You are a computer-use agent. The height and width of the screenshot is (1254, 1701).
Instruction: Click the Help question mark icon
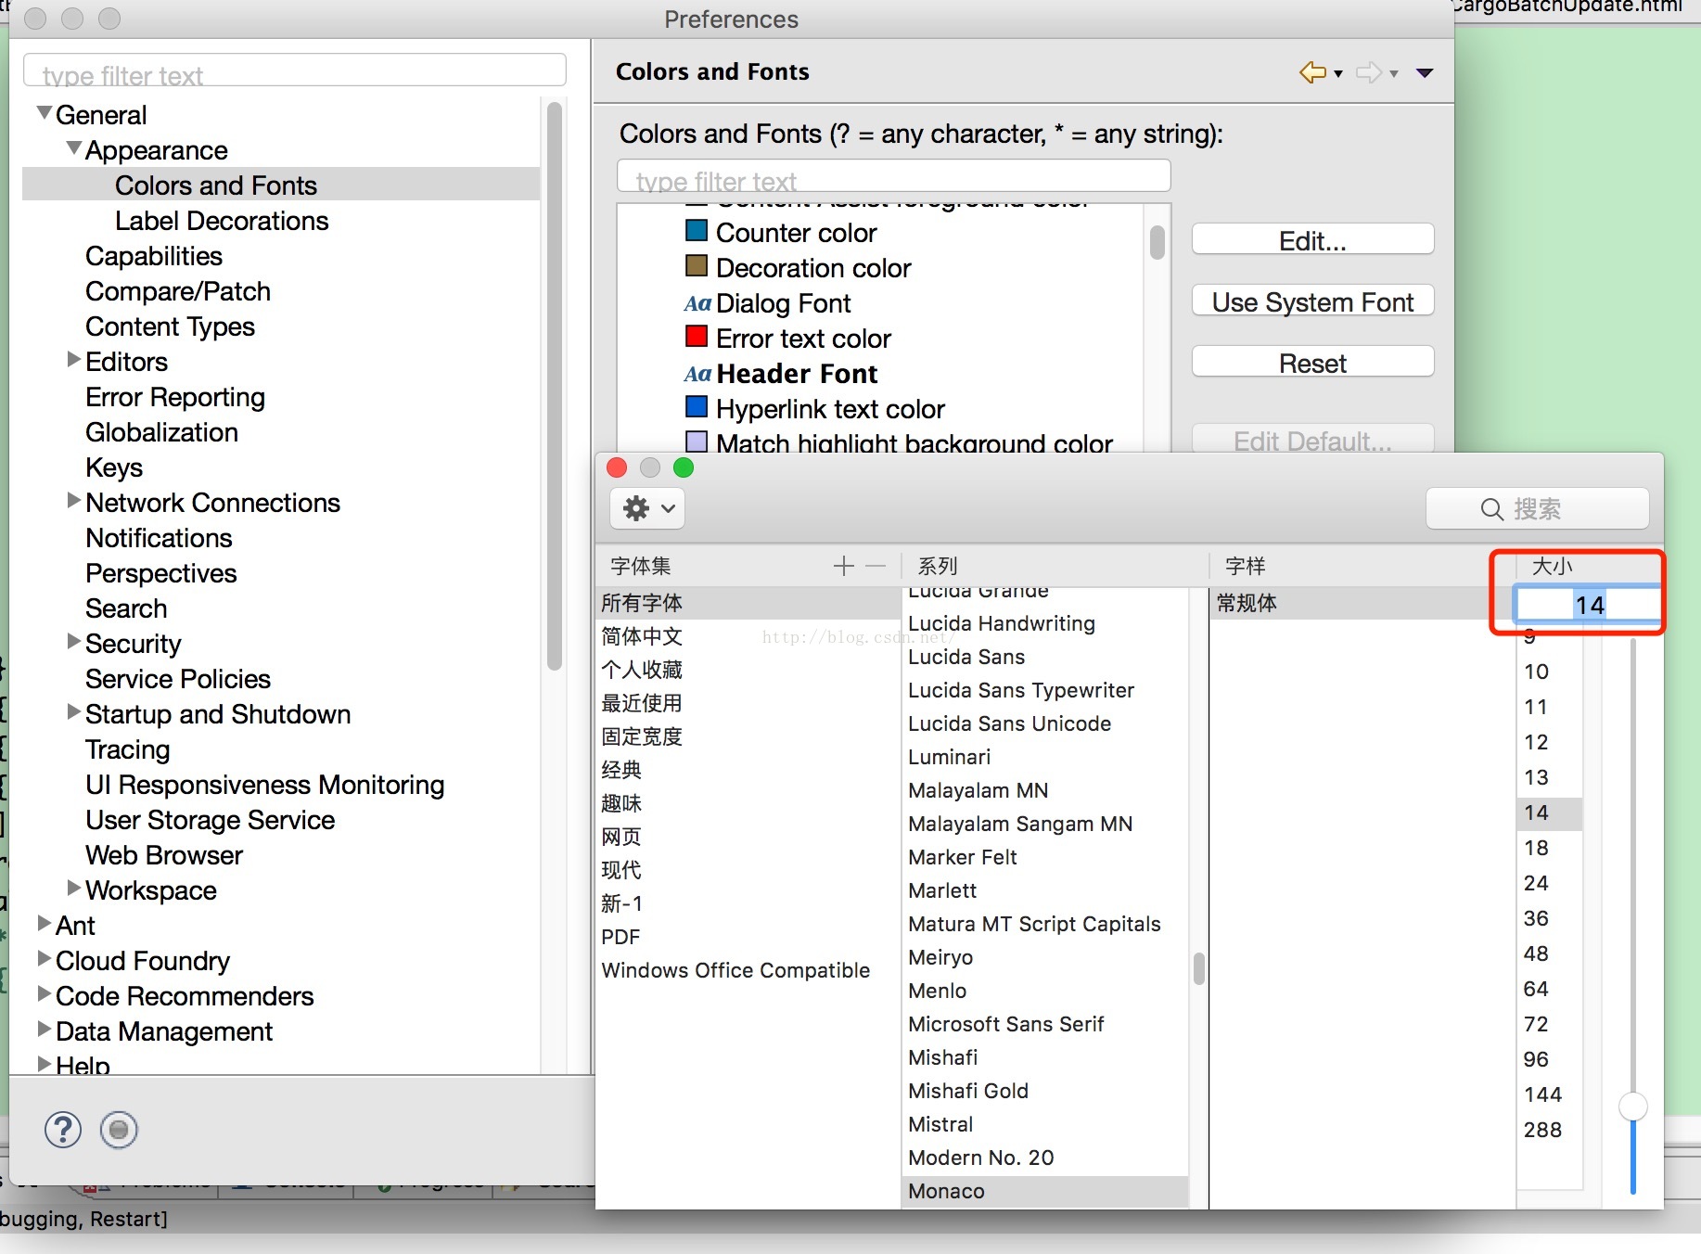(63, 1130)
